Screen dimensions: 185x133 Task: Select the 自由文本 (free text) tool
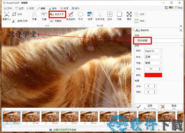[57, 14]
